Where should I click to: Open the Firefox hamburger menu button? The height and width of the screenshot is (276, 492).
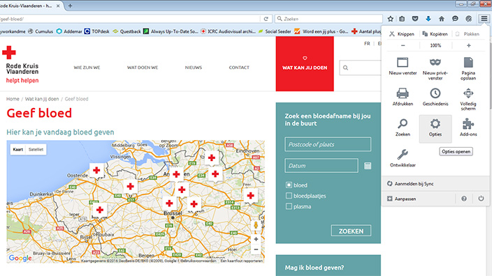pos(484,19)
